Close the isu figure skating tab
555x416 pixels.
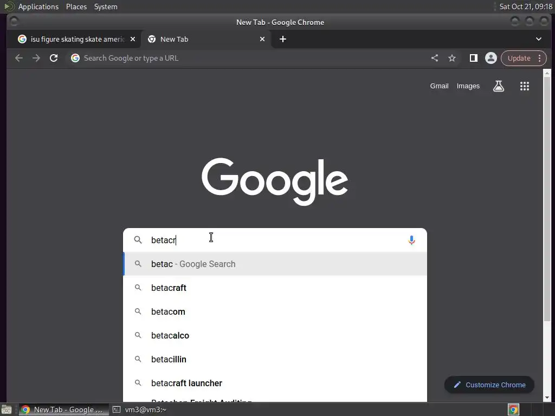tap(133, 39)
